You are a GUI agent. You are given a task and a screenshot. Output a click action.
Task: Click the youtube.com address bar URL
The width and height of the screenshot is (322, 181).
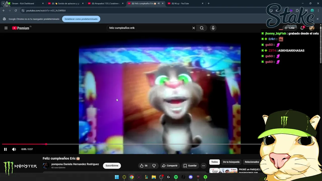point(46,11)
